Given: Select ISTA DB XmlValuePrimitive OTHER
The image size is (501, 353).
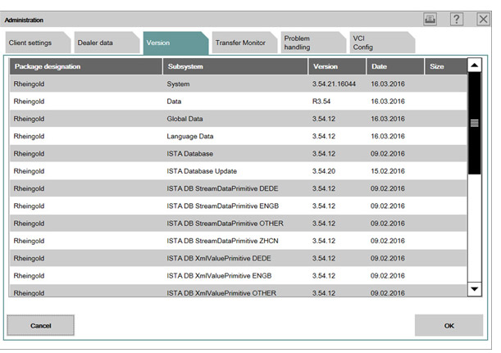Looking at the screenshot, I should [221, 293].
